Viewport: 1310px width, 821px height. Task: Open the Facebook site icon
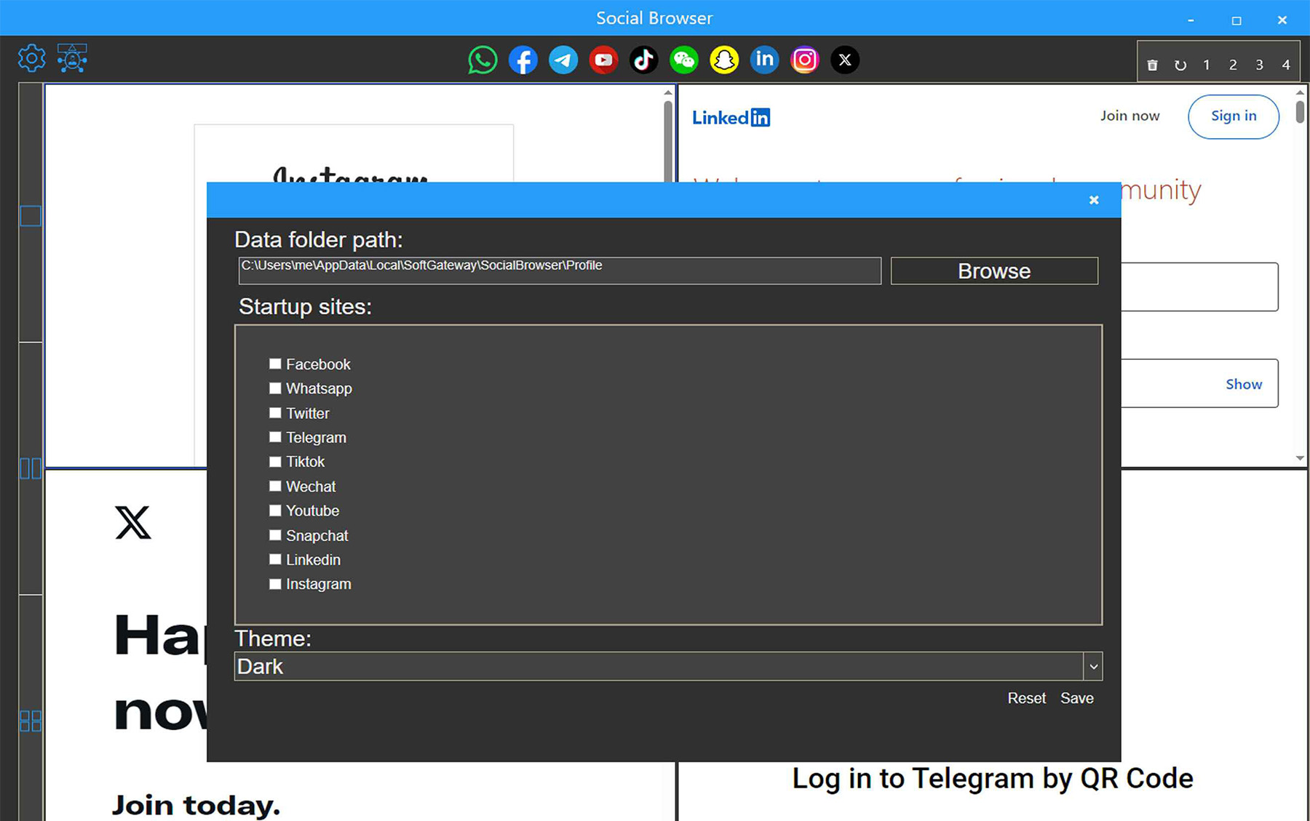click(x=523, y=60)
